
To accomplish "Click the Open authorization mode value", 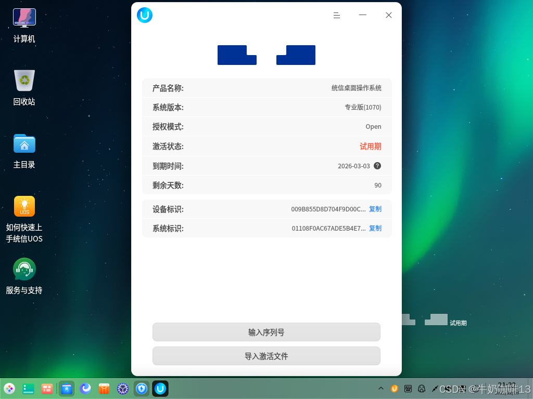I will pos(373,127).
